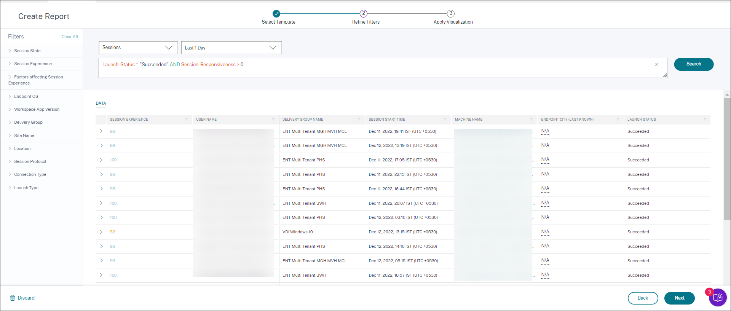731x311 pixels.
Task: Expand the Launch Type filter
Action: pos(26,188)
